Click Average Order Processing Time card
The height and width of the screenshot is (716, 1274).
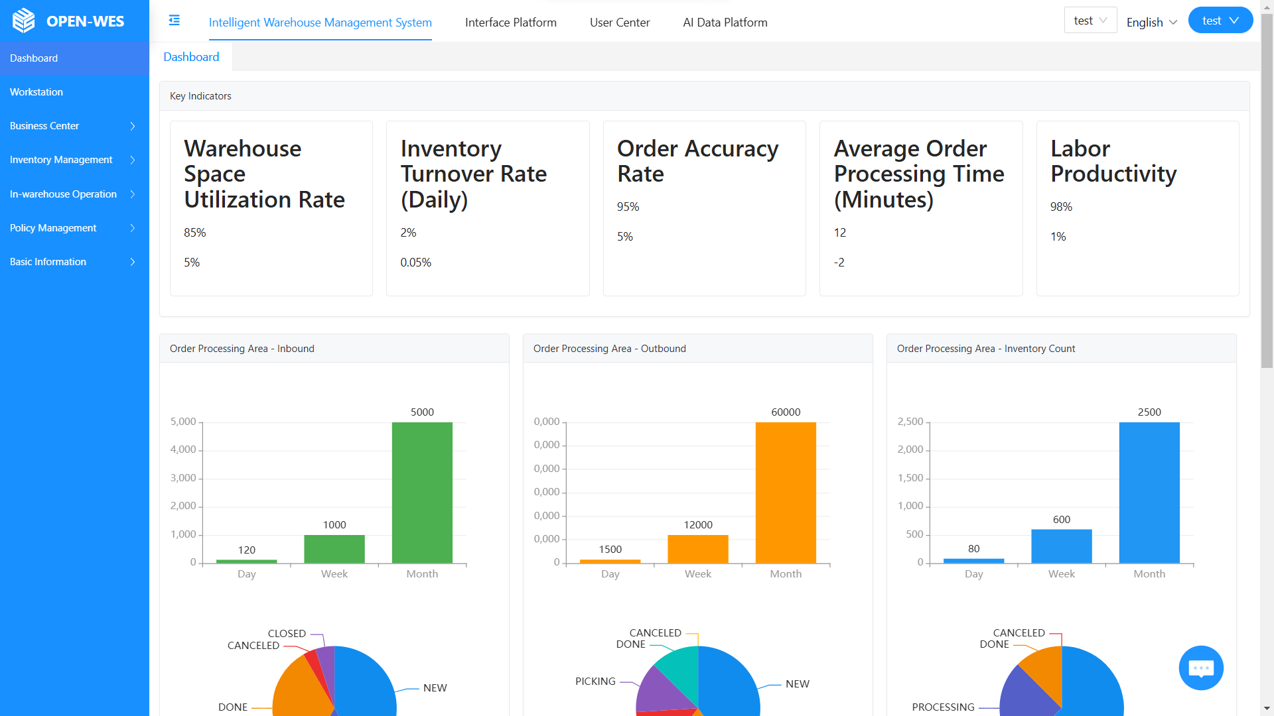point(921,208)
